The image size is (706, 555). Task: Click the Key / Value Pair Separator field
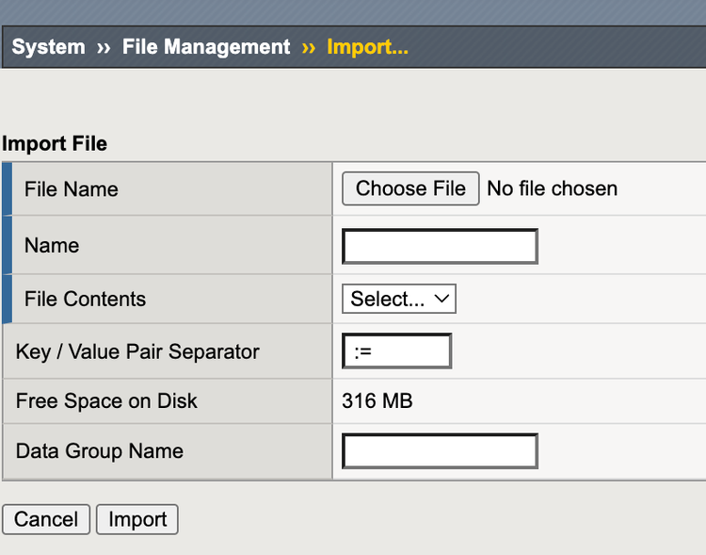click(x=397, y=351)
